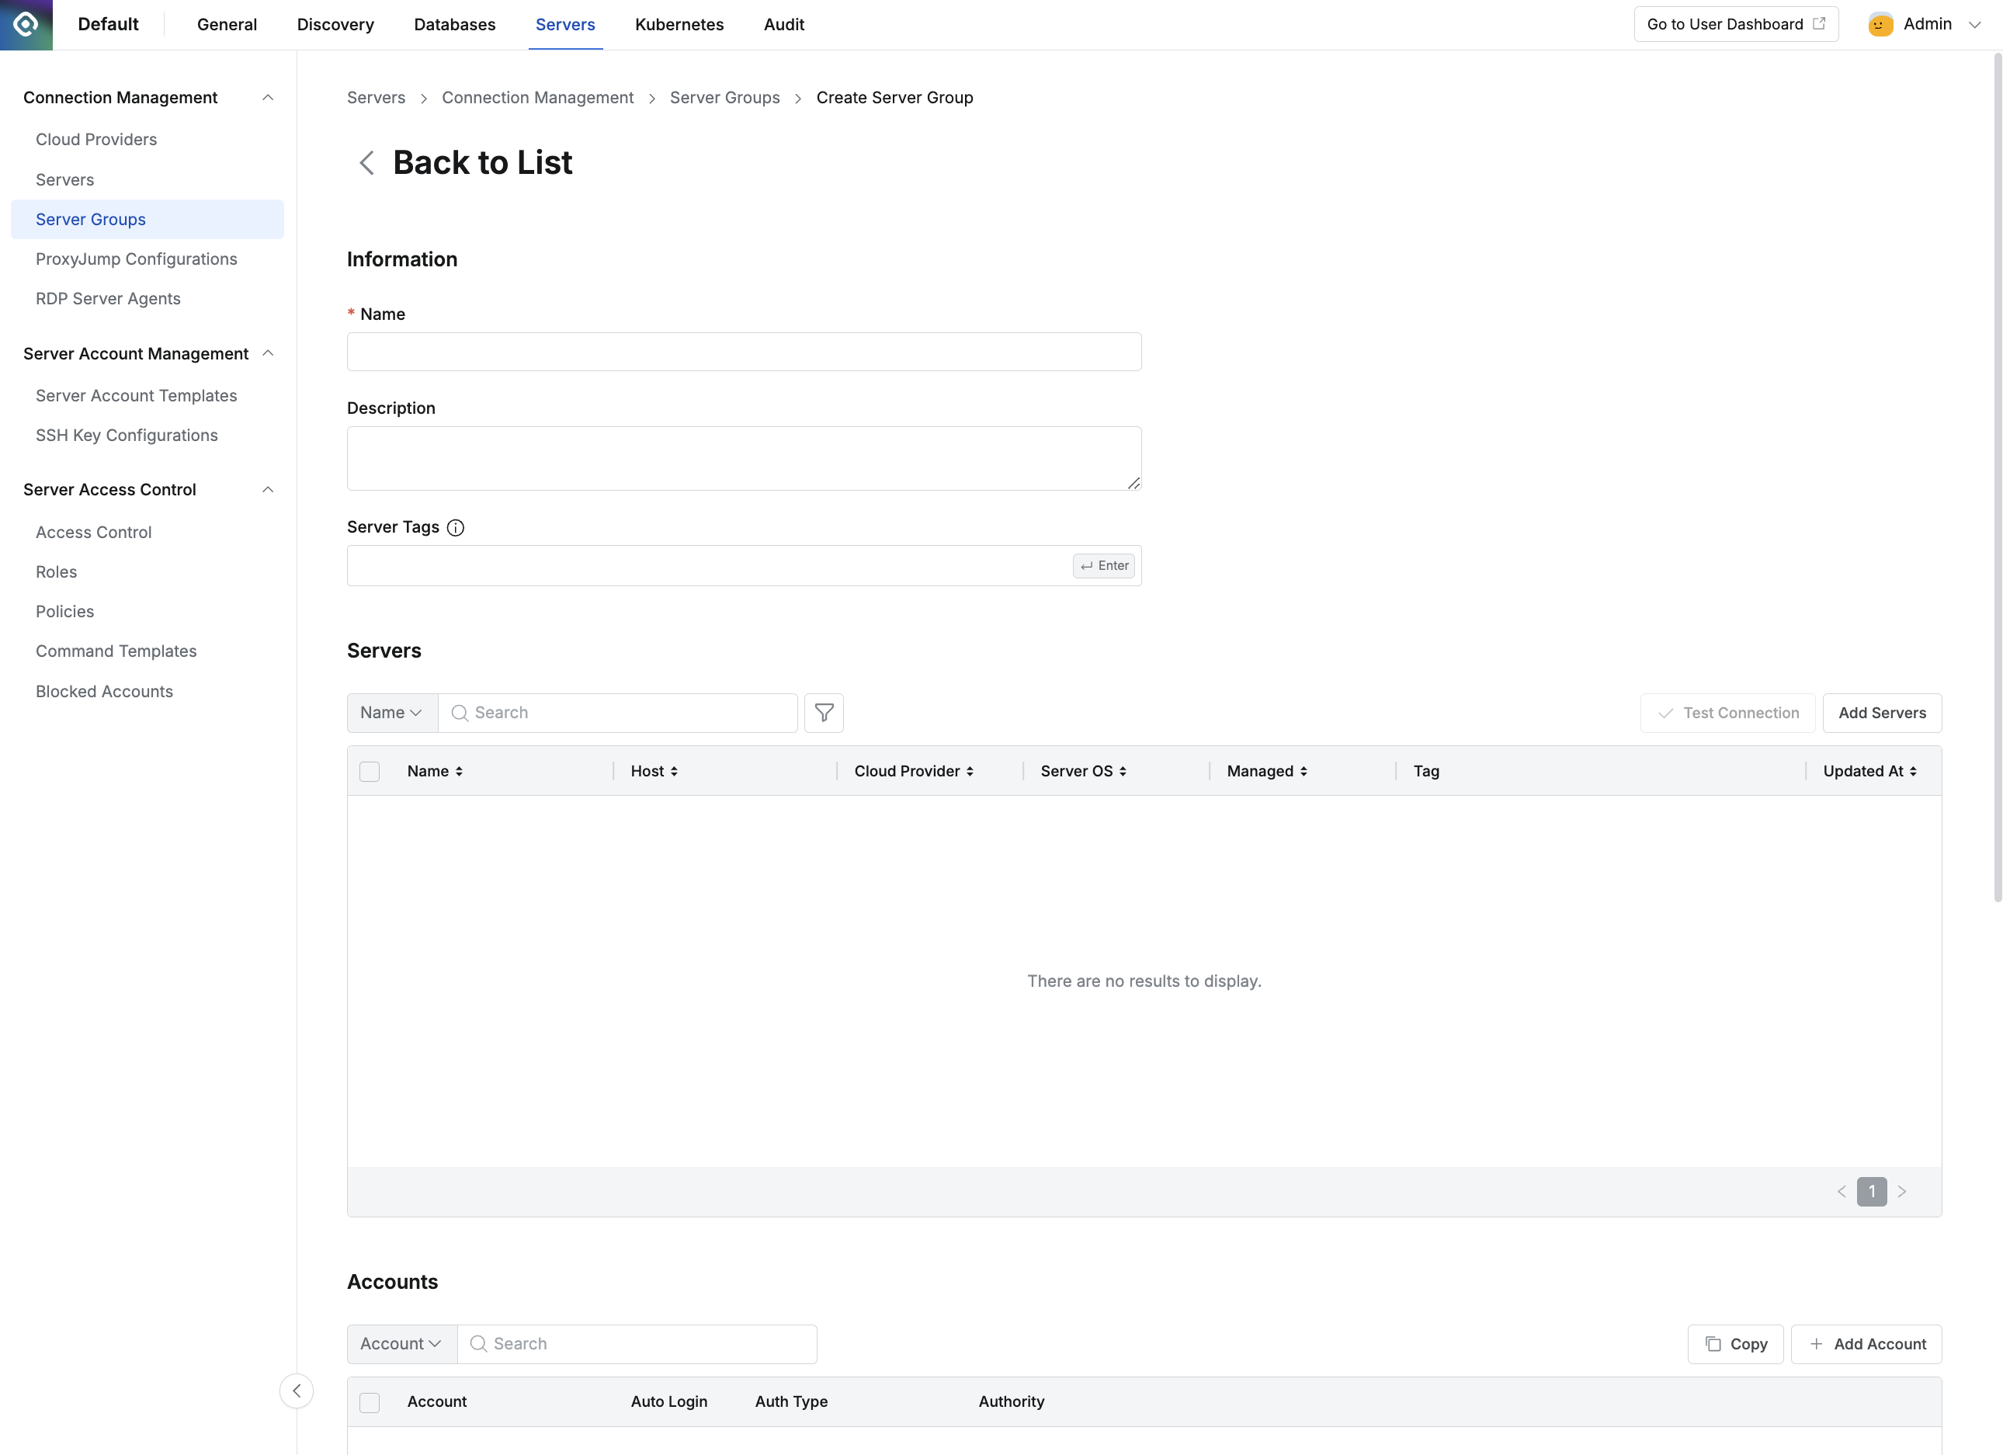The width and height of the screenshot is (2003, 1455).
Task: Collapse the sidebar with the arrow button
Action: tap(297, 1391)
